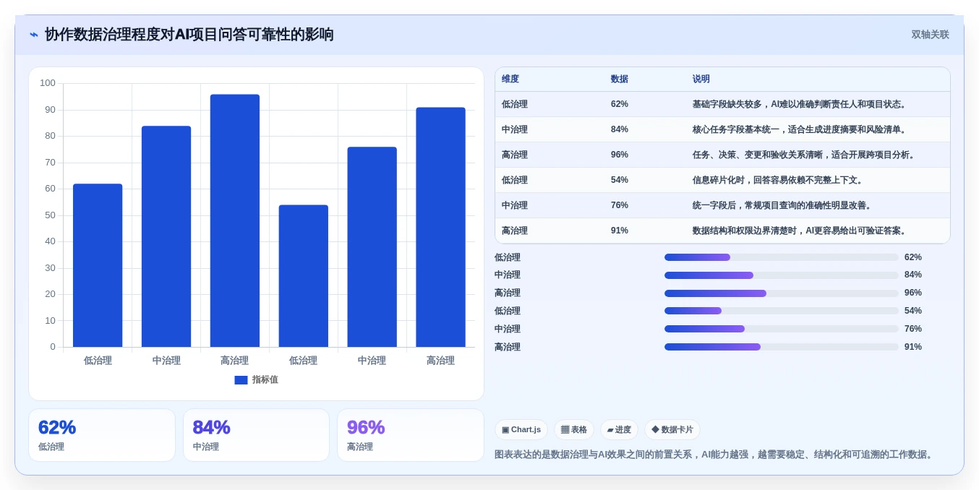Click the 96% progress bar
Screen dimensions: 979x490
782,293
